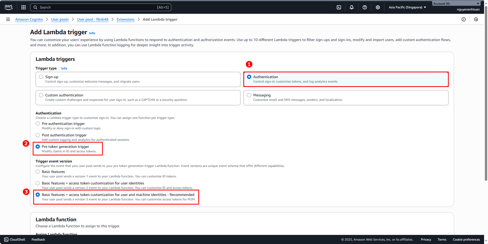Screen dimensions: 488x244
Task: Navigate to Extensions breadcrumb link
Action: pyautogui.click(x=126, y=19)
